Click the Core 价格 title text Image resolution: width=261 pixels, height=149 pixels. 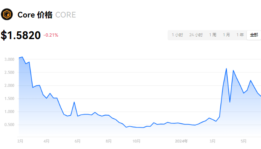tap(35, 15)
